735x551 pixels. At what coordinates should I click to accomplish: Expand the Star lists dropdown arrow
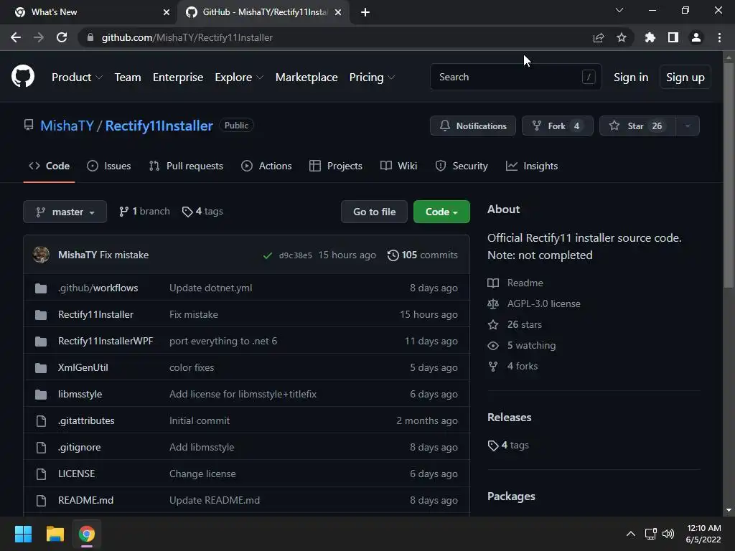click(x=688, y=126)
